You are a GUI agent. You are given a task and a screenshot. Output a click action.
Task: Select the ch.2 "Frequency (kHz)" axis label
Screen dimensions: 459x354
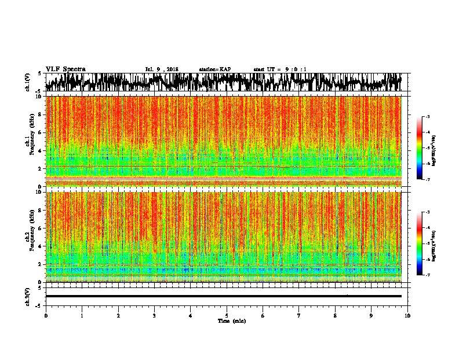[32, 230]
